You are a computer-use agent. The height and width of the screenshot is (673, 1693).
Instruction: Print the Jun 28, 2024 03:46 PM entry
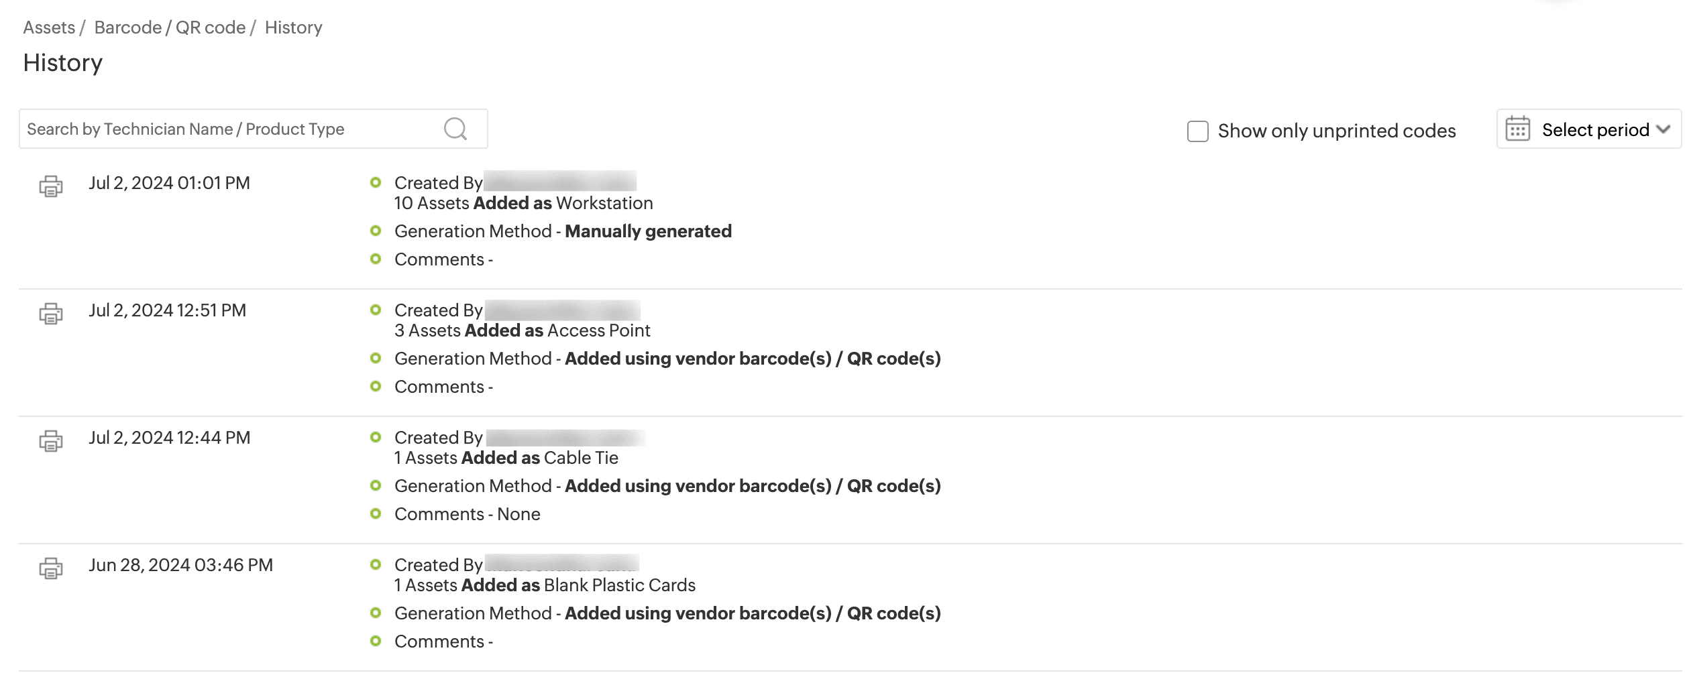click(51, 568)
